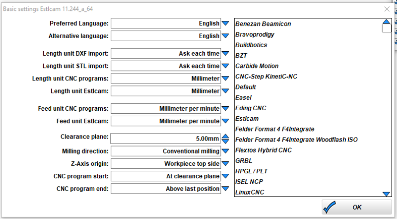This screenshot has width=397, height=219.
Task: Increase Clearance plane value with up arrow
Action: pyautogui.click(x=225, y=136)
